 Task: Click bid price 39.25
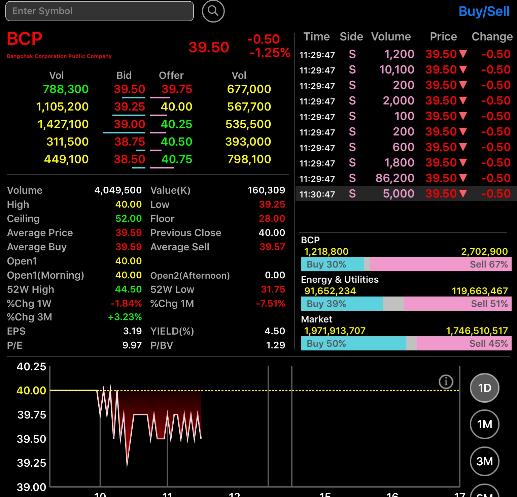click(129, 106)
